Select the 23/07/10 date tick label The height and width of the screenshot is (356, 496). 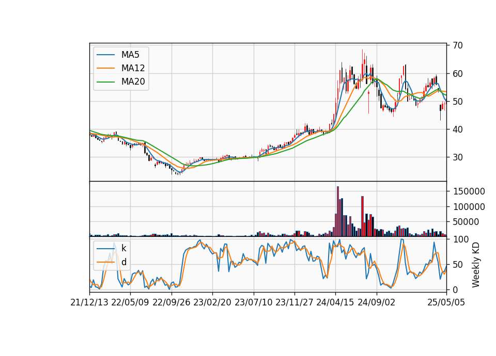coord(253,302)
